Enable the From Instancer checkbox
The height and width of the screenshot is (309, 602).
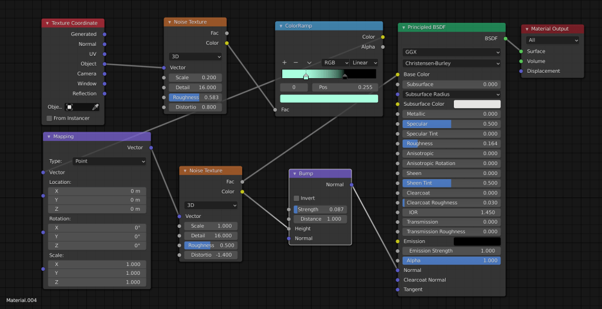(49, 118)
